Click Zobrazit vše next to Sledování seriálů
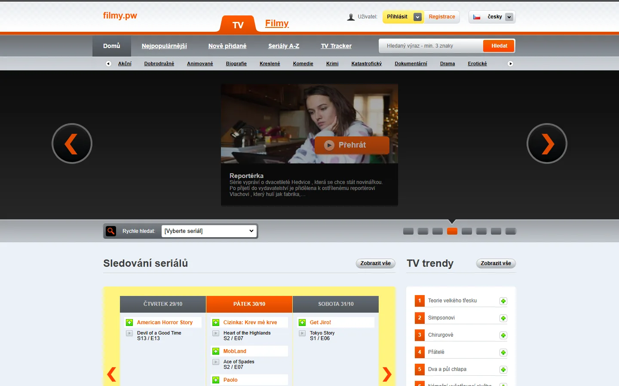Screen dimensions: 619x386 click(376, 263)
